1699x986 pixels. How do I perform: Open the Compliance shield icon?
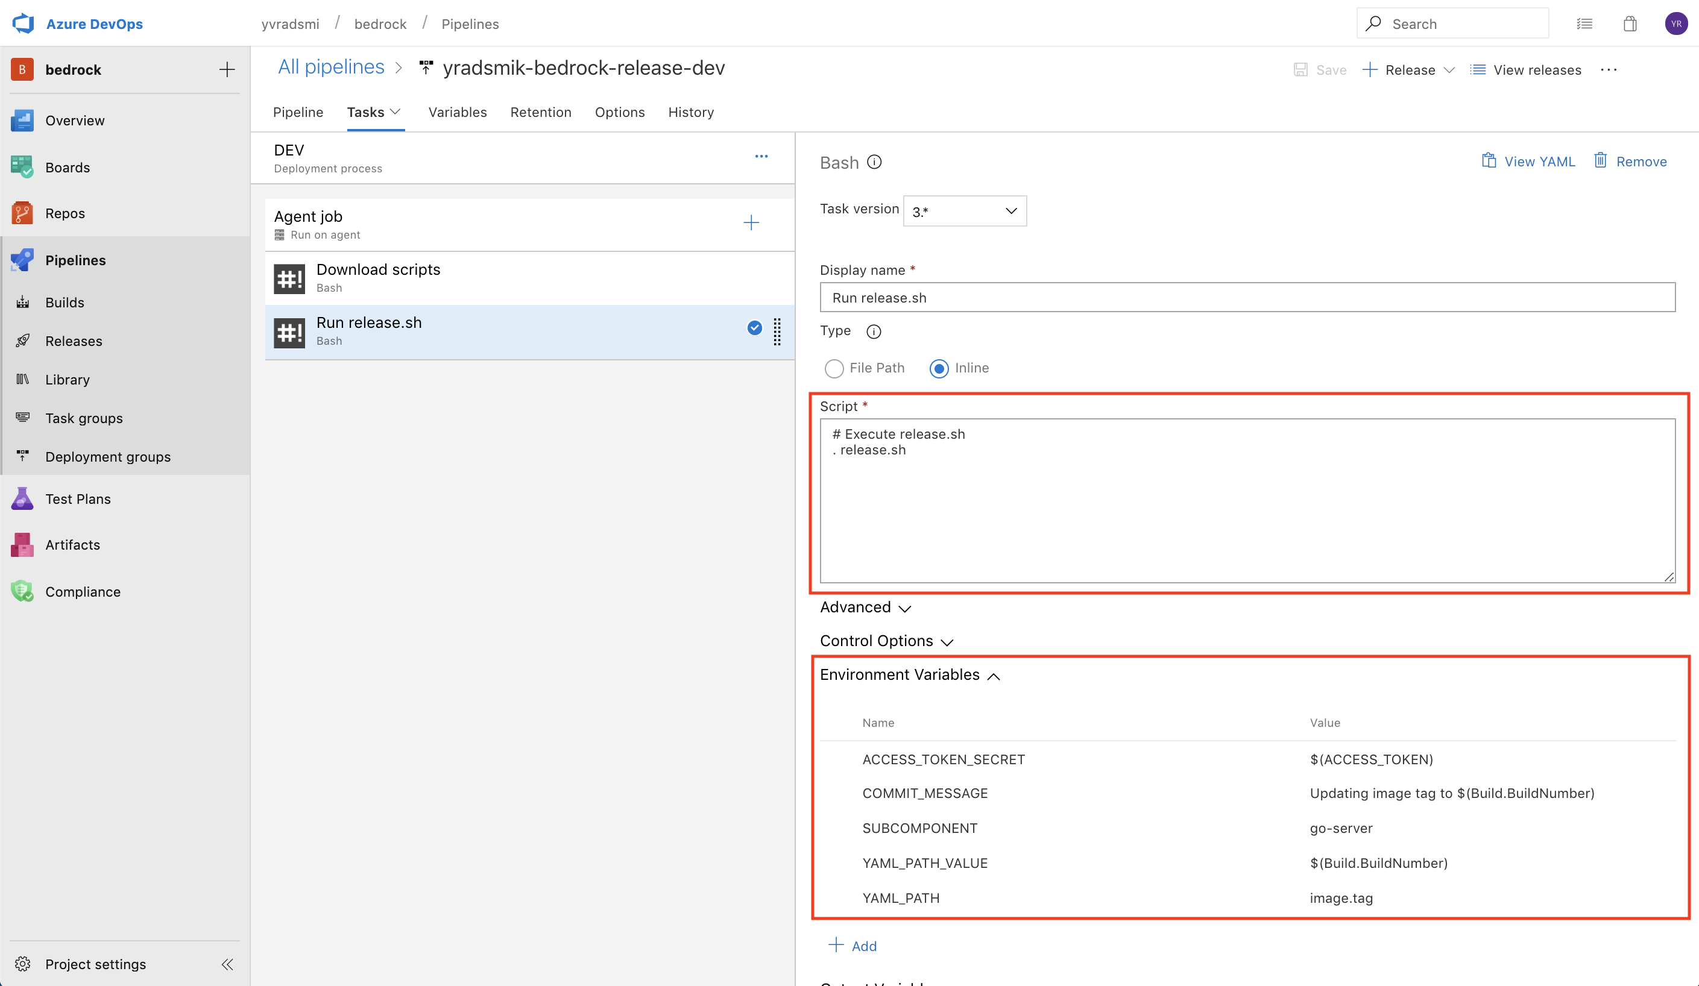click(22, 591)
